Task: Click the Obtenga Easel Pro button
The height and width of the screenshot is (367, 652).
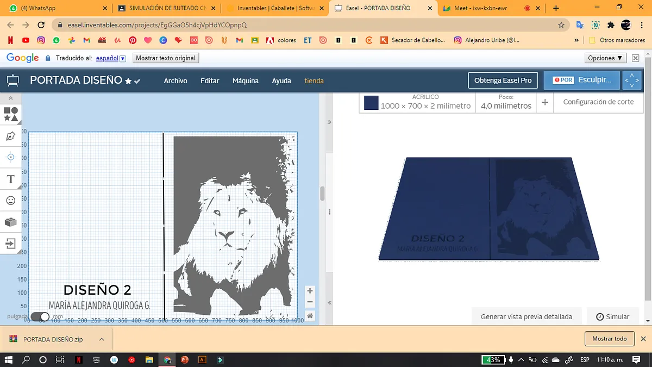Action: pos(503,80)
